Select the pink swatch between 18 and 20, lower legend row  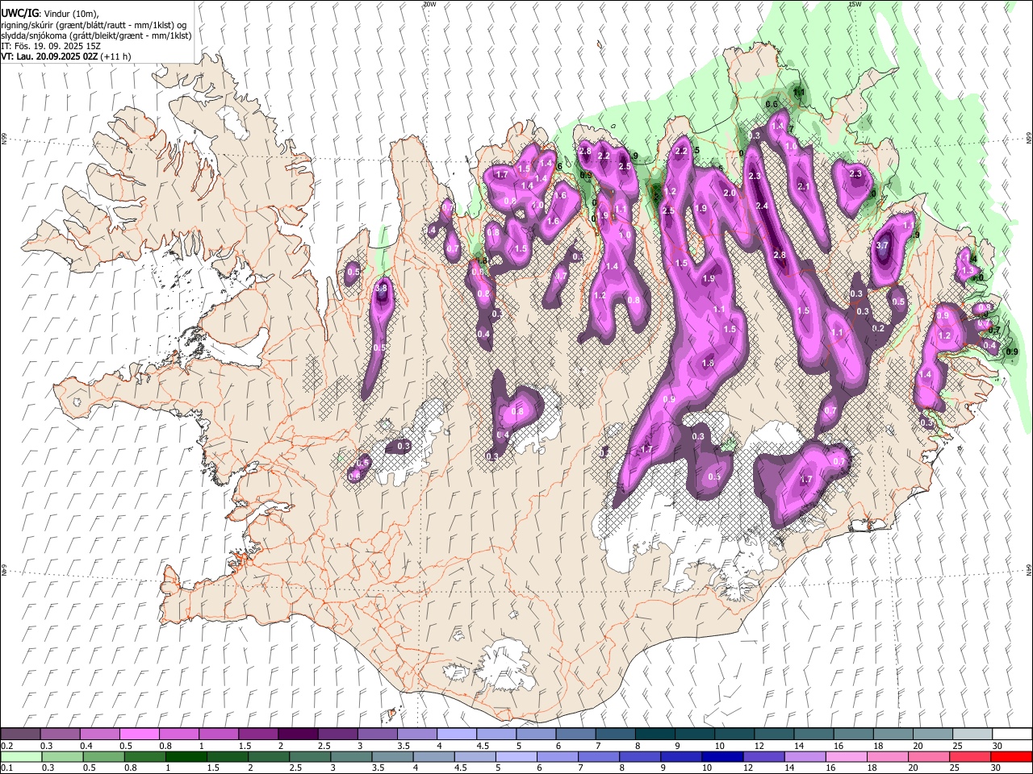point(887,757)
